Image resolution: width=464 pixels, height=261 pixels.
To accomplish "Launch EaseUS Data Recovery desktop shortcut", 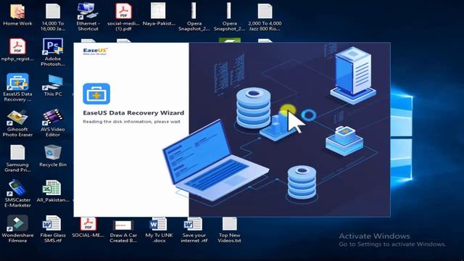I will [x=17, y=87].
